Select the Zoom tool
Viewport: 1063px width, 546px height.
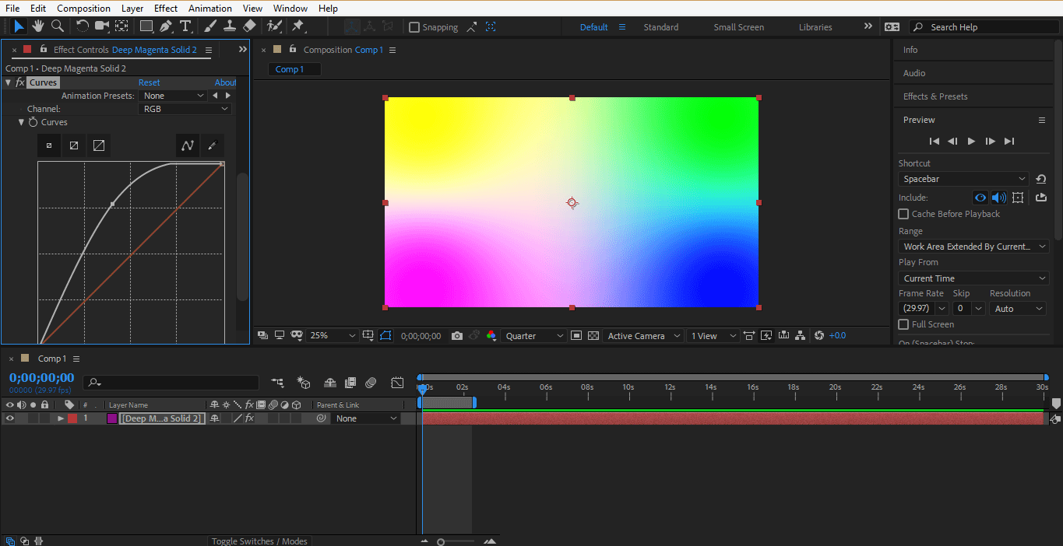pyautogui.click(x=57, y=26)
